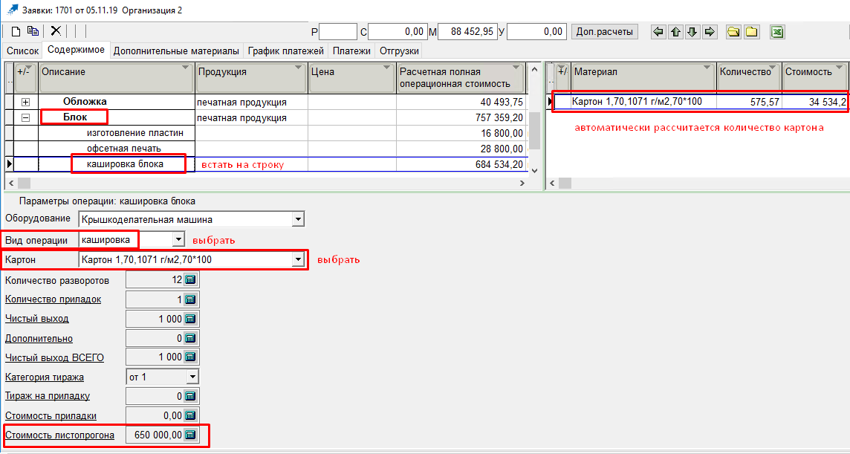Click the delete X icon

pos(56,31)
